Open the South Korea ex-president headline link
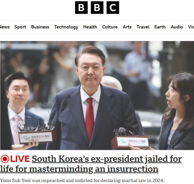Viewport: 194px width, 184px height. tap(91, 164)
